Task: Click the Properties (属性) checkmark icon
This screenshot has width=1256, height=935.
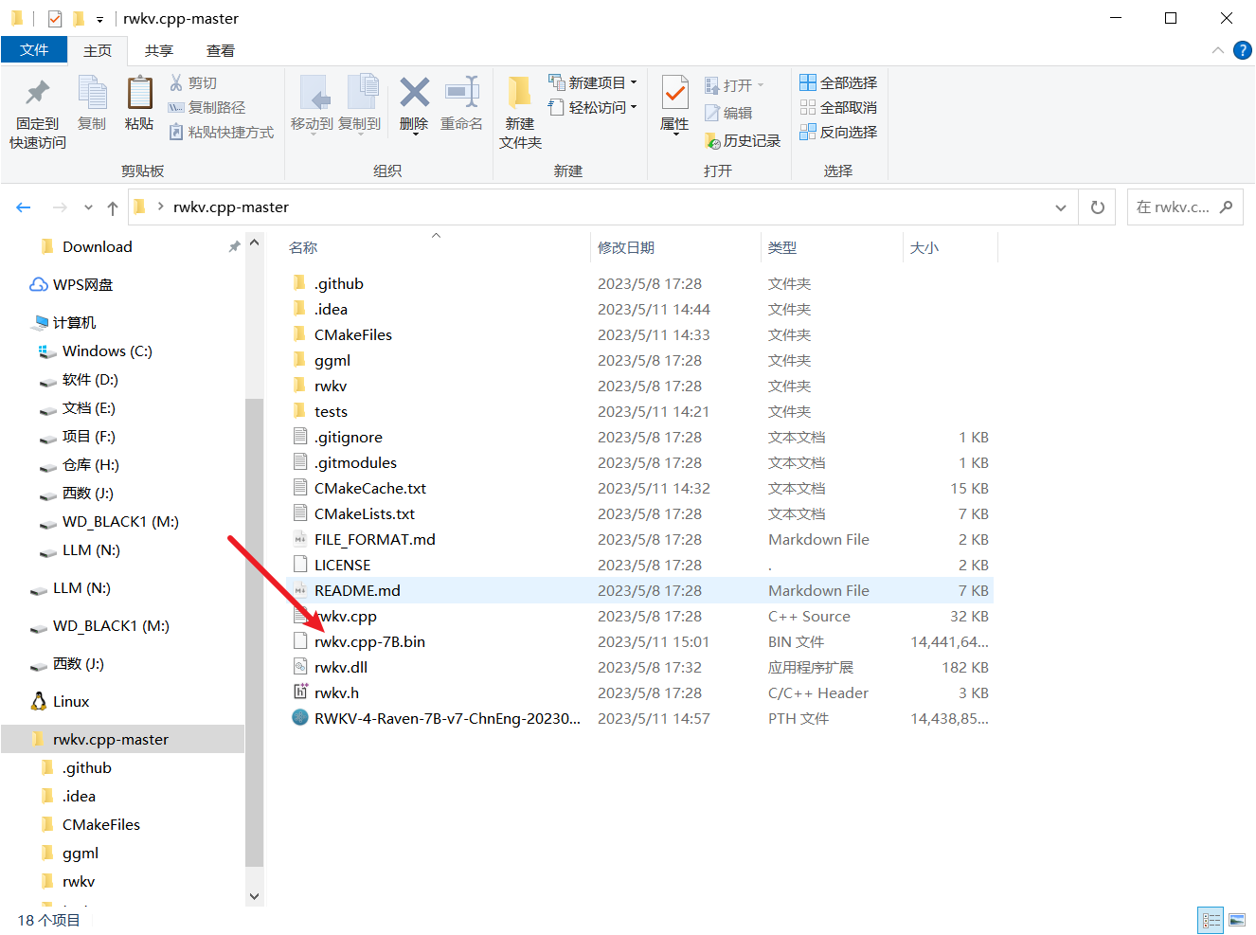Action: (x=674, y=93)
